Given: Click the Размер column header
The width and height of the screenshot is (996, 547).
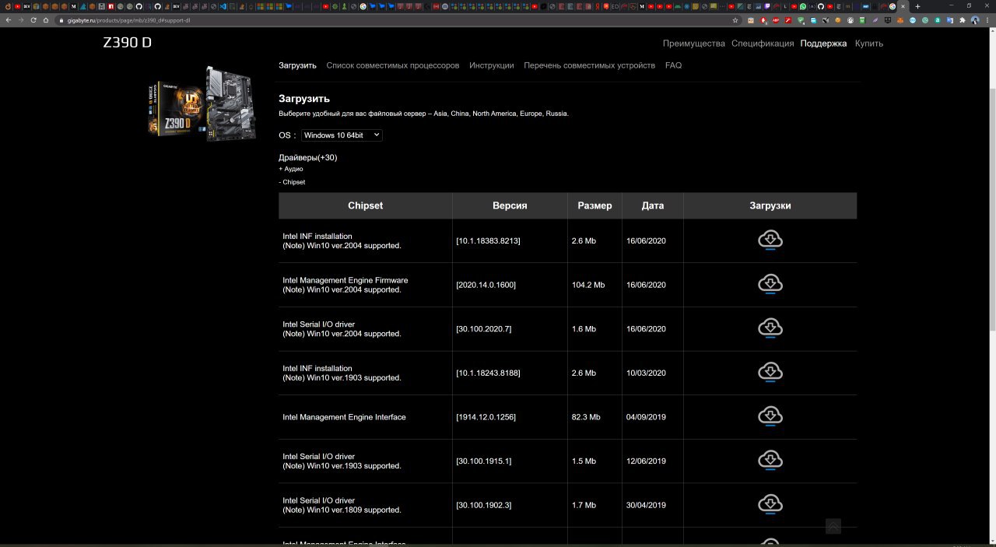Looking at the screenshot, I should point(594,205).
